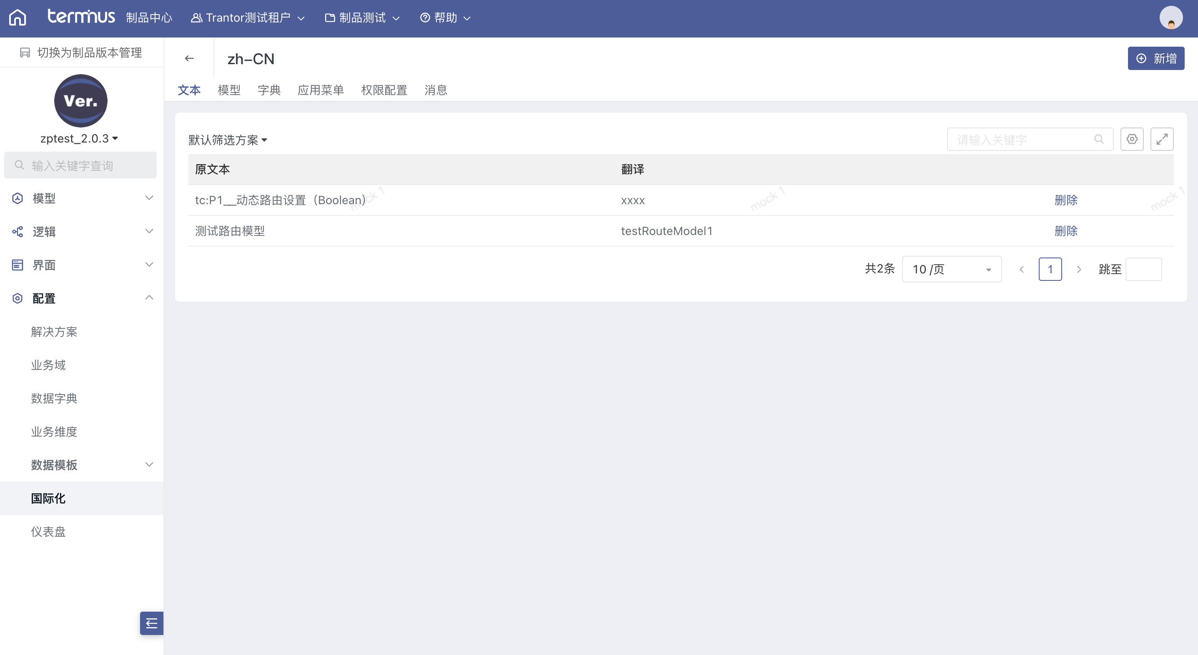Click the 翻译 column header
The image size is (1198, 655).
632,169
